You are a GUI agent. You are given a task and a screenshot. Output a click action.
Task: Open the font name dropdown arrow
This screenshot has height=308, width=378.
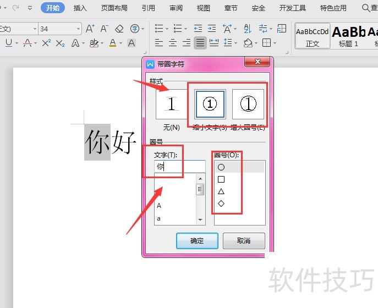click(35, 29)
